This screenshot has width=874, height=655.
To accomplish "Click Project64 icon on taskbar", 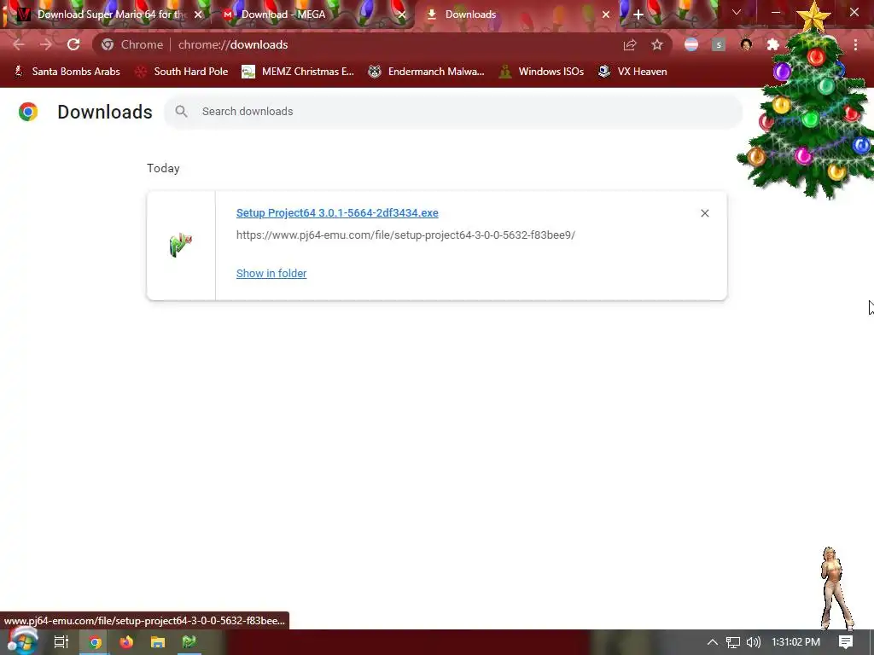I will (189, 642).
